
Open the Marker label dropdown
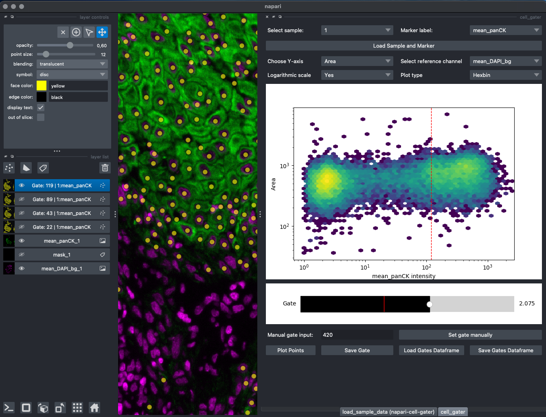pyautogui.click(x=505, y=31)
